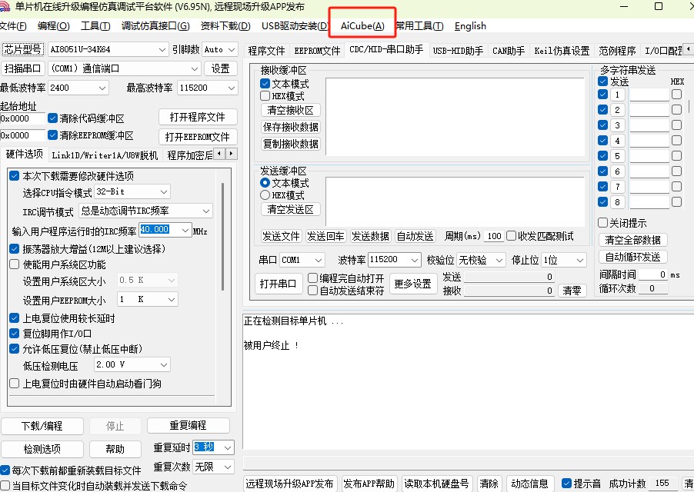Viewport: 694px width, 492px height.
Task: Click the multi-string list vertical scrollbar
Action: point(689,106)
